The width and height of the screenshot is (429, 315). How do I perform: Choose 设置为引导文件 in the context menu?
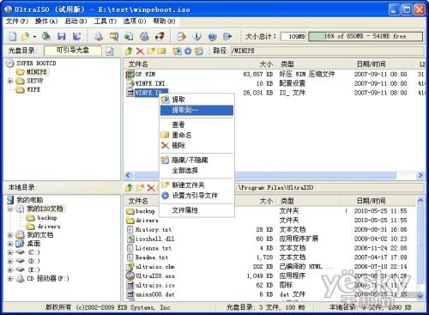point(196,196)
